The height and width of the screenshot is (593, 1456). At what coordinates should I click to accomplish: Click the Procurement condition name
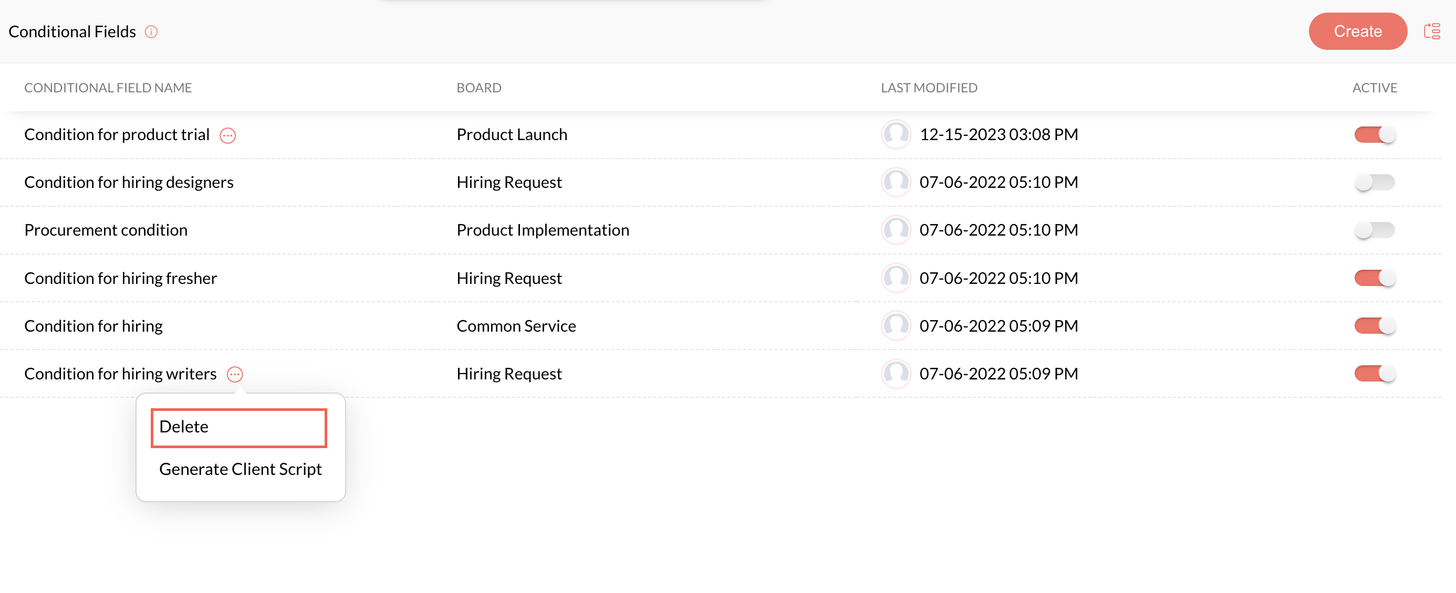click(106, 230)
